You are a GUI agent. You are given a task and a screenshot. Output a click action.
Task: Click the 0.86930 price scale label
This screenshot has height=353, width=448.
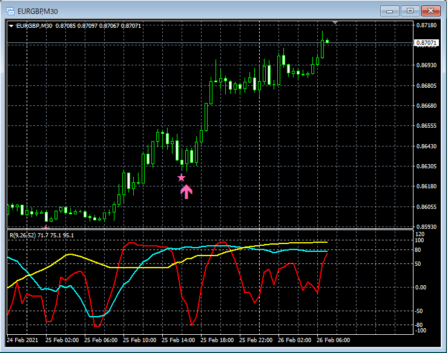click(x=426, y=65)
